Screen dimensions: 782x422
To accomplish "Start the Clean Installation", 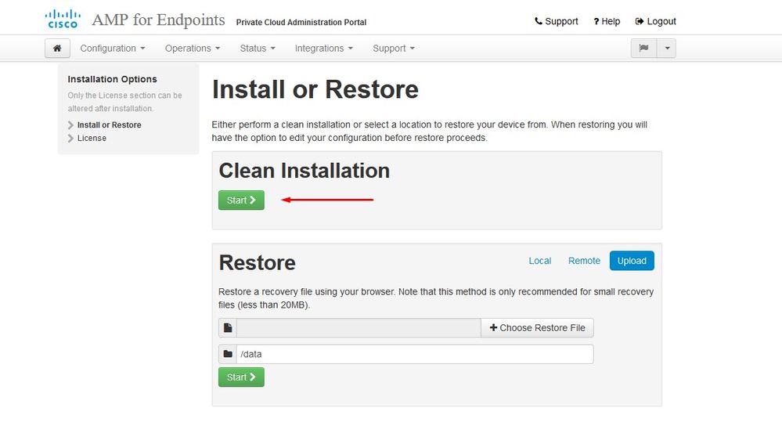I will pos(241,200).
